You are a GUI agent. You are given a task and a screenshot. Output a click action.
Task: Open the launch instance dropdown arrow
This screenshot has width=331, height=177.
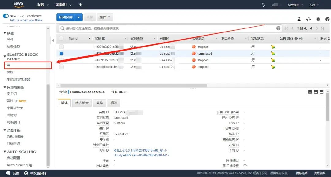78,17
